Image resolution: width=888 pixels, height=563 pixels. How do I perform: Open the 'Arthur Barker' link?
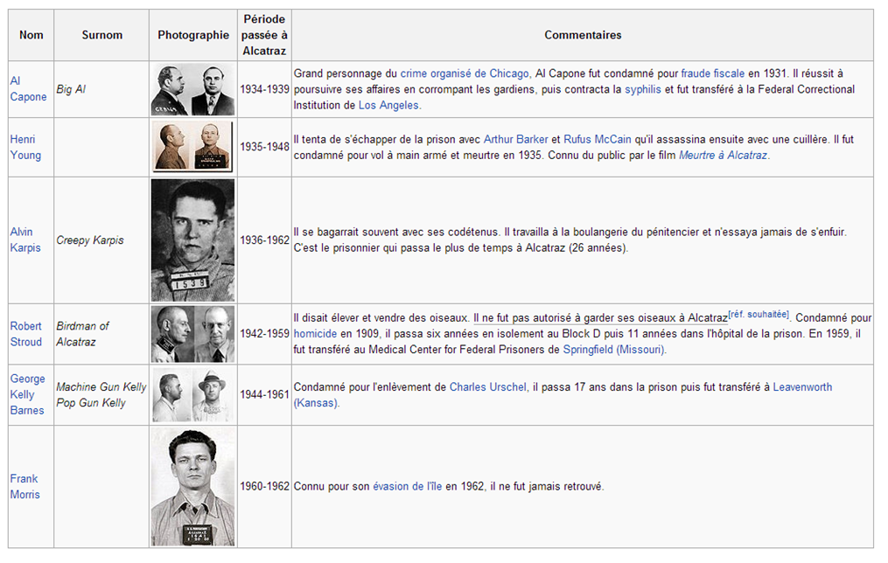(x=515, y=139)
